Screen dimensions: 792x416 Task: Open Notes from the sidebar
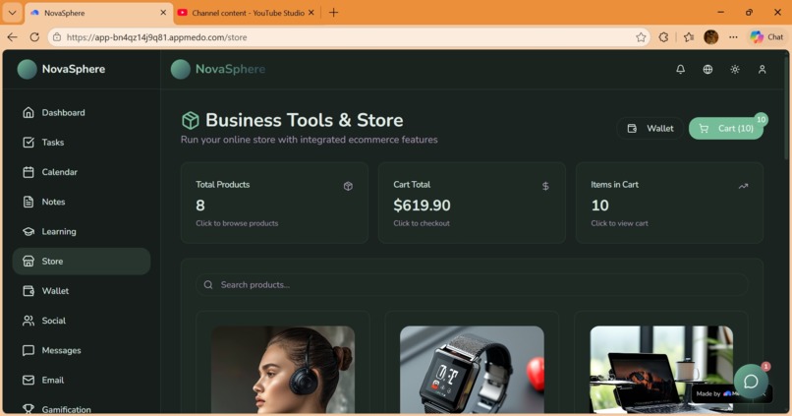click(82, 202)
